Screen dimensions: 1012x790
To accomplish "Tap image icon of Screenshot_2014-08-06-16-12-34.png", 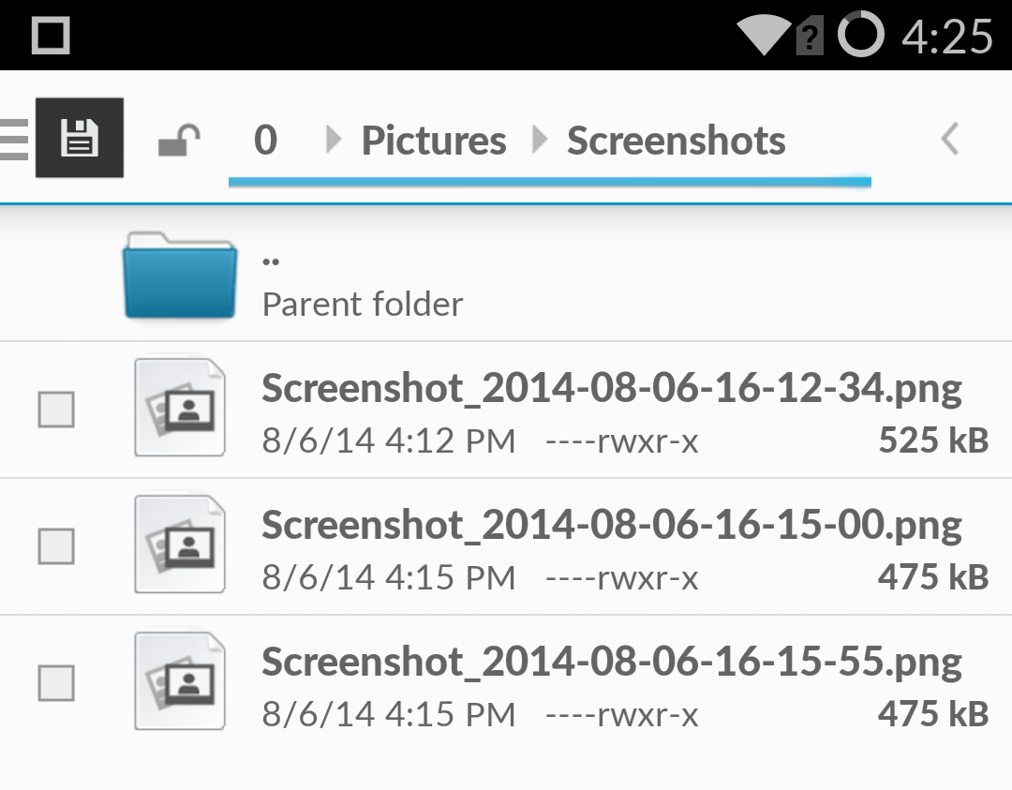I will tap(180, 408).
